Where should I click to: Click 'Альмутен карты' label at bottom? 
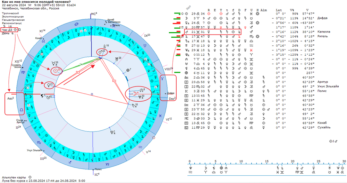point(14,177)
